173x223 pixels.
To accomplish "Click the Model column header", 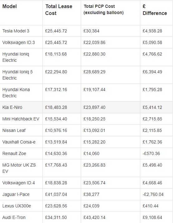I will coord(10,7).
